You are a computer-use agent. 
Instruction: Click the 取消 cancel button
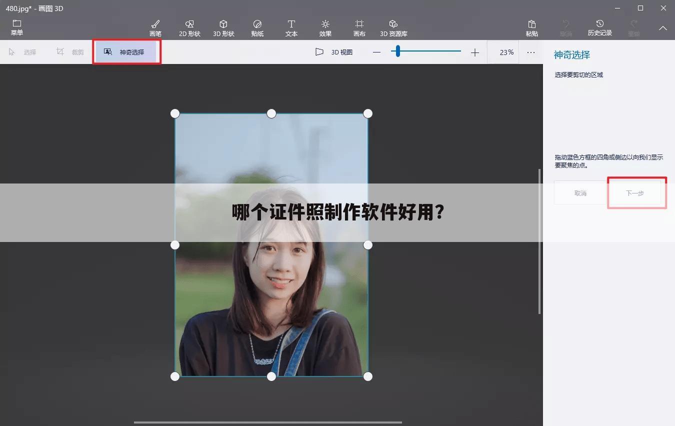coord(580,193)
